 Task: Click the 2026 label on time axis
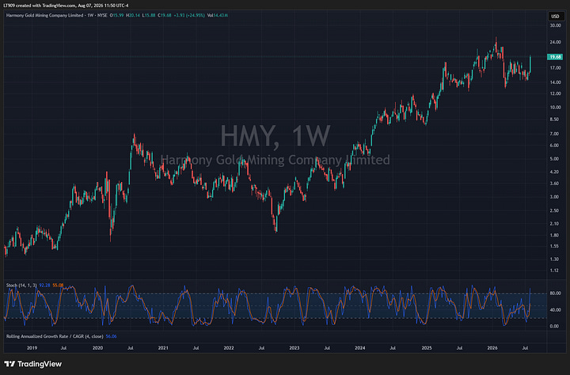[x=492, y=348]
